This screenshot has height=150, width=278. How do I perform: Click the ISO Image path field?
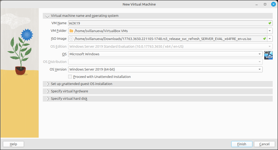click(x=168, y=39)
